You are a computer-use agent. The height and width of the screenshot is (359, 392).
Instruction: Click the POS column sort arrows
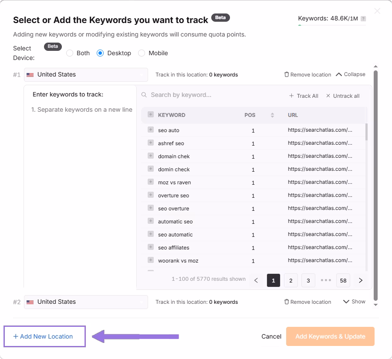click(272, 115)
